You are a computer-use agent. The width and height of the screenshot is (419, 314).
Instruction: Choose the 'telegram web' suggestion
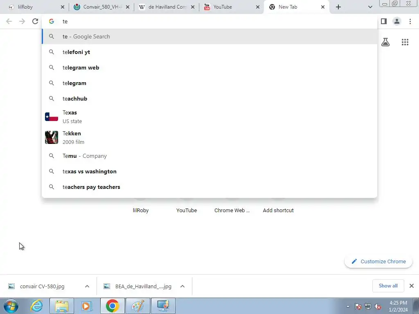209,67
